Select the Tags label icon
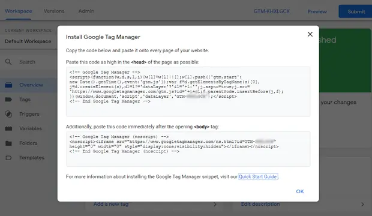 [8, 100]
